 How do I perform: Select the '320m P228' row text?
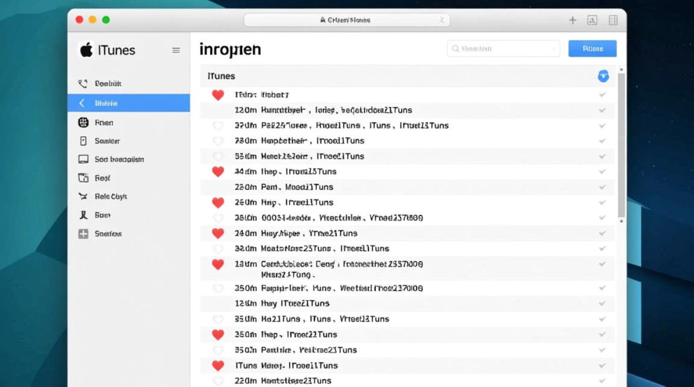click(x=342, y=125)
